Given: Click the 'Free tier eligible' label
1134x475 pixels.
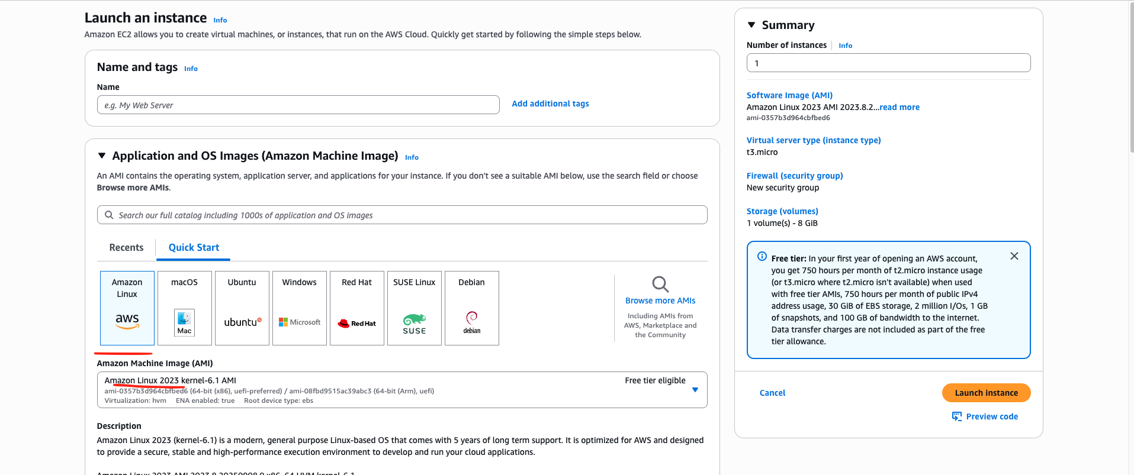Looking at the screenshot, I should point(655,380).
